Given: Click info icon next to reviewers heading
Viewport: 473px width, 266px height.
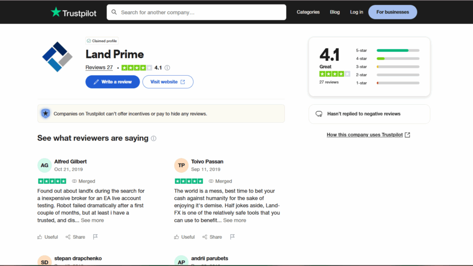Looking at the screenshot, I should click(153, 139).
